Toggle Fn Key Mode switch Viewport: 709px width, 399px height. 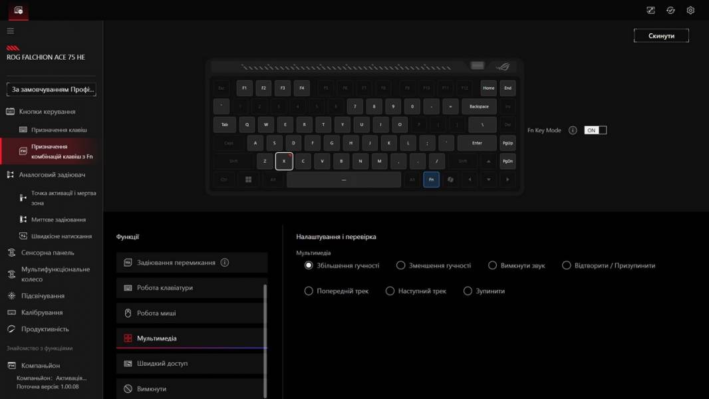[x=595, y=130]
